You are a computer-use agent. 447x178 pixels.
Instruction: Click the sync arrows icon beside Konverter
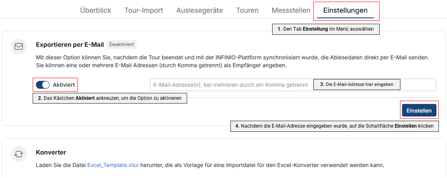point(18,154)
